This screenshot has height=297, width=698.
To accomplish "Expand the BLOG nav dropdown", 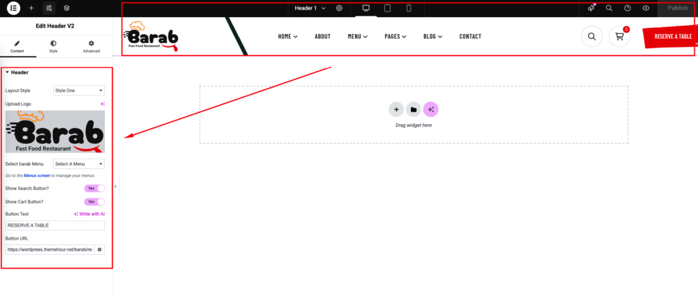I will pyautogui.click(x=433, y=37).
